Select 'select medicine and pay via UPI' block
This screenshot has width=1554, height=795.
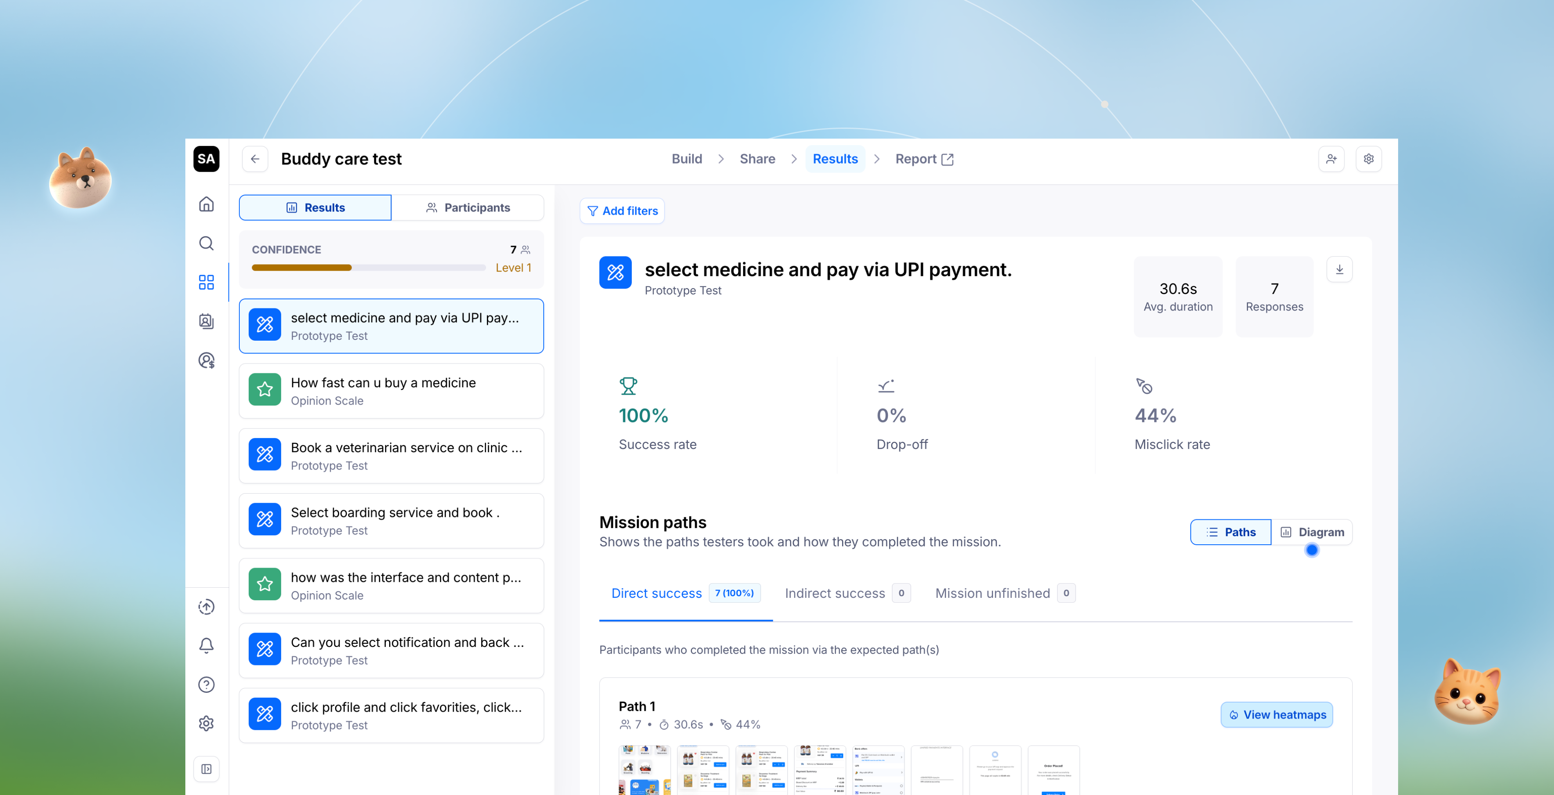pos(391,326)
